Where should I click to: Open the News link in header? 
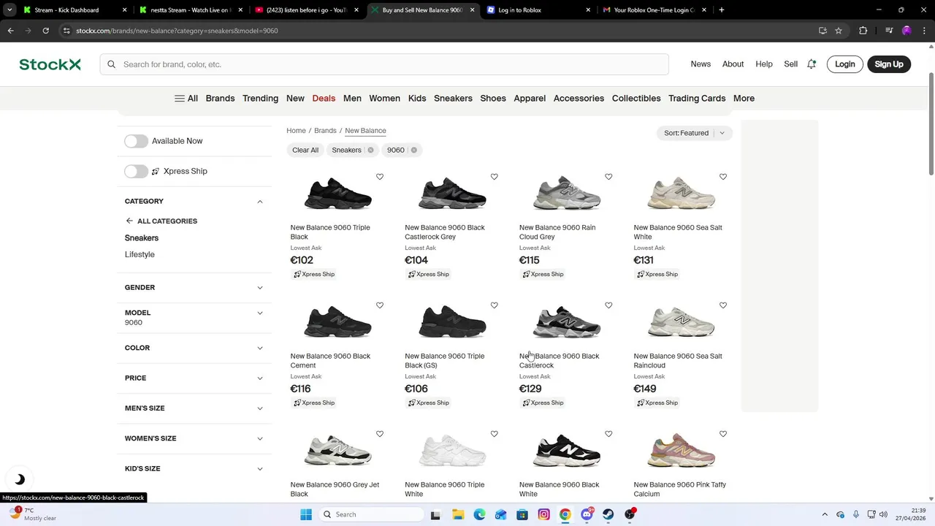tap(701, 64)
